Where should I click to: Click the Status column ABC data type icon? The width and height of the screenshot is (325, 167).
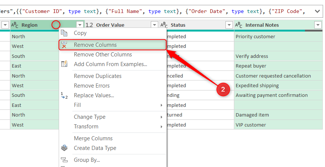[x=164, y=25]
